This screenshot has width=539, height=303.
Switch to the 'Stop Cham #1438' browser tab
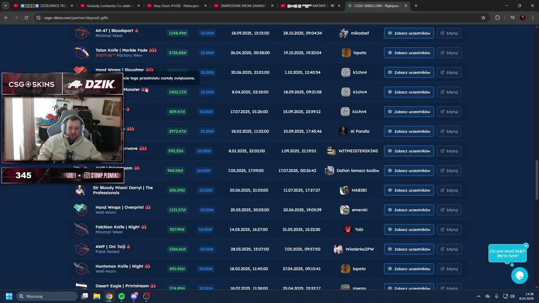tap(176, 6)
